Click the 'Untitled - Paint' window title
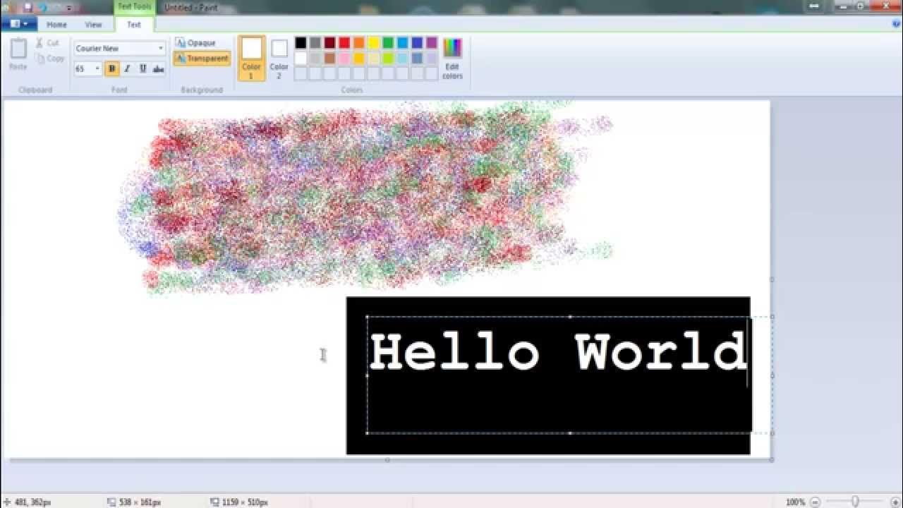Viewport: 903px width, 508px height. point(191,8)
